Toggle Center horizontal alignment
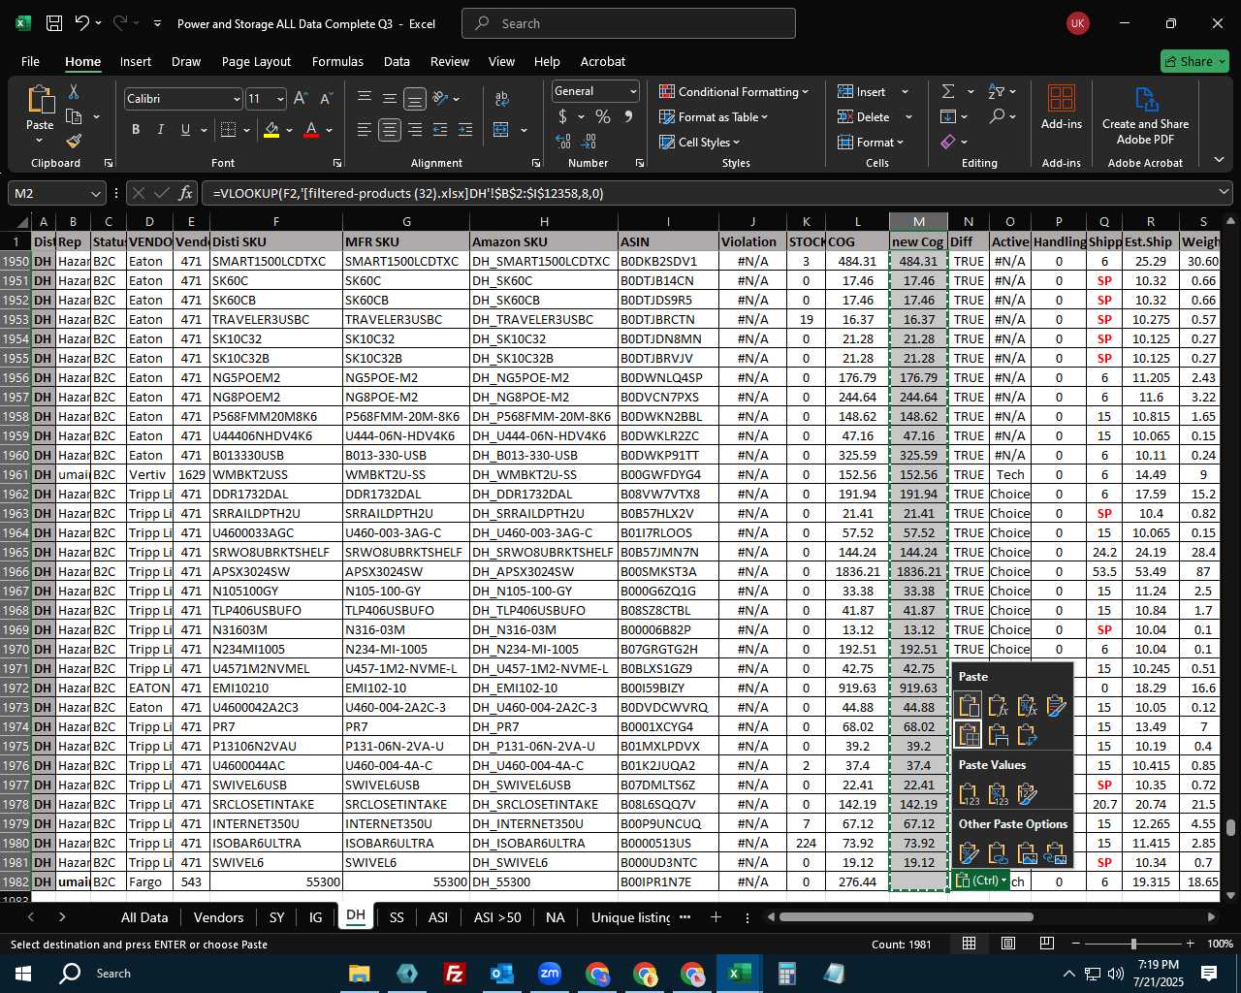This screenshot has width=1241, height=993. [390, 130]
